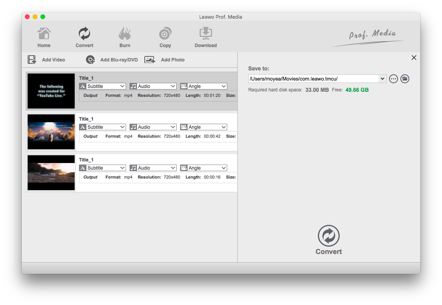This screenshot has width=442, height=305.
Task: Open the Download module icon
Action: (206, 33)
